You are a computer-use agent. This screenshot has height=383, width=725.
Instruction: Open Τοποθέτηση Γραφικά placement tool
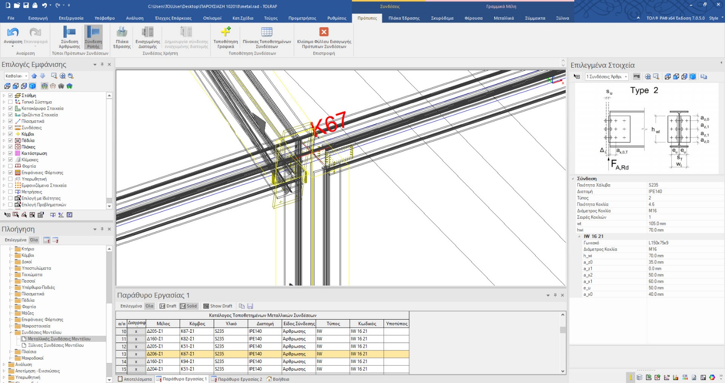coord(226,32)
